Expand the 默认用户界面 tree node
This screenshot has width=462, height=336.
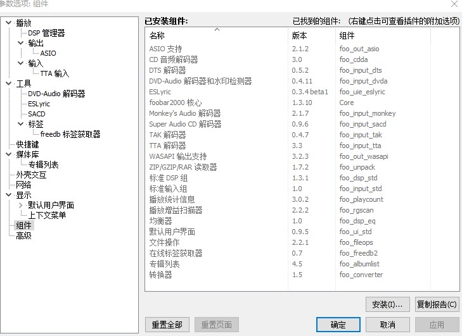21,205
